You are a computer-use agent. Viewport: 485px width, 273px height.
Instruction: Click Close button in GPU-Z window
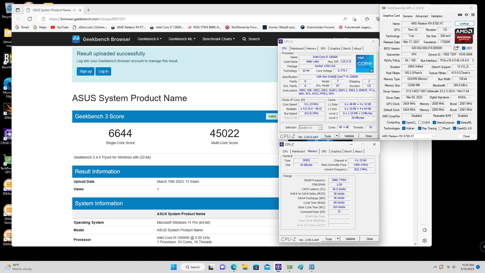(466, 136)
